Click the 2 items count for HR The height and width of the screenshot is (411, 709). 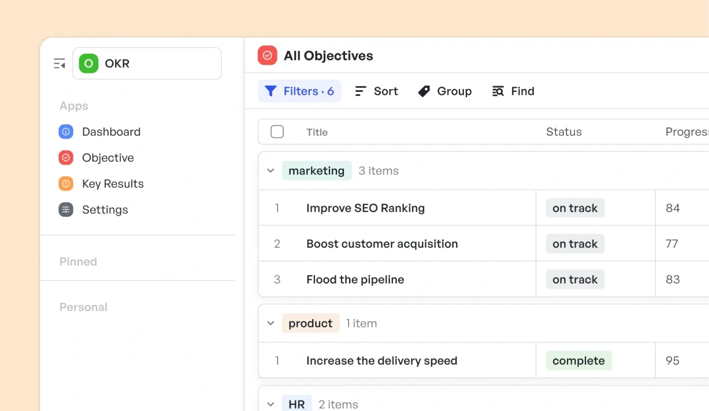coord(338,405)
